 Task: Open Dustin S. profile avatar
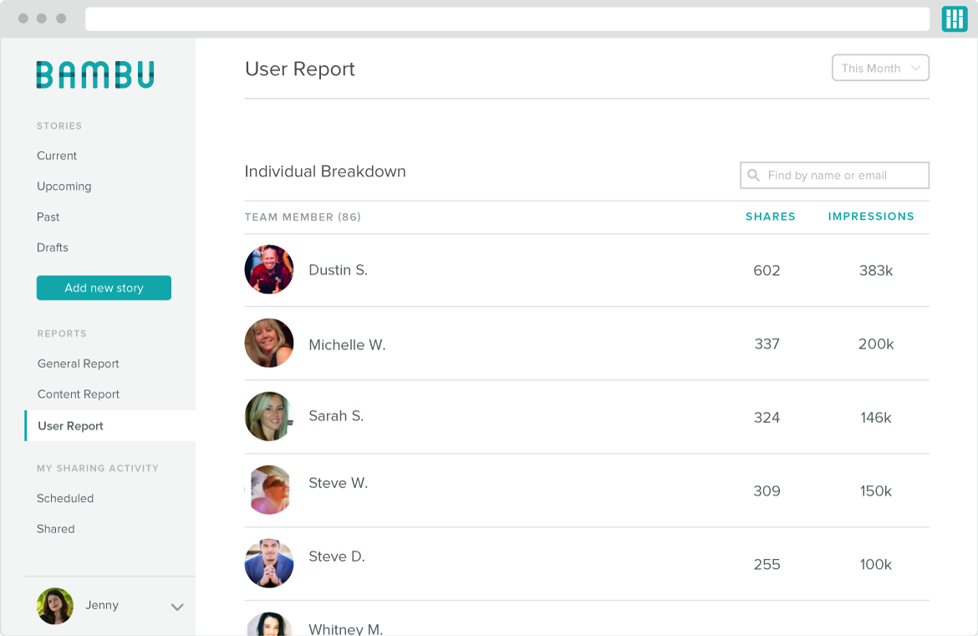click(269, 269)
